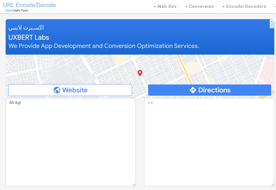Focus the input textarea containing &lt &gt
This screenshot has width=276, height=190.
(x=71, y=142)
